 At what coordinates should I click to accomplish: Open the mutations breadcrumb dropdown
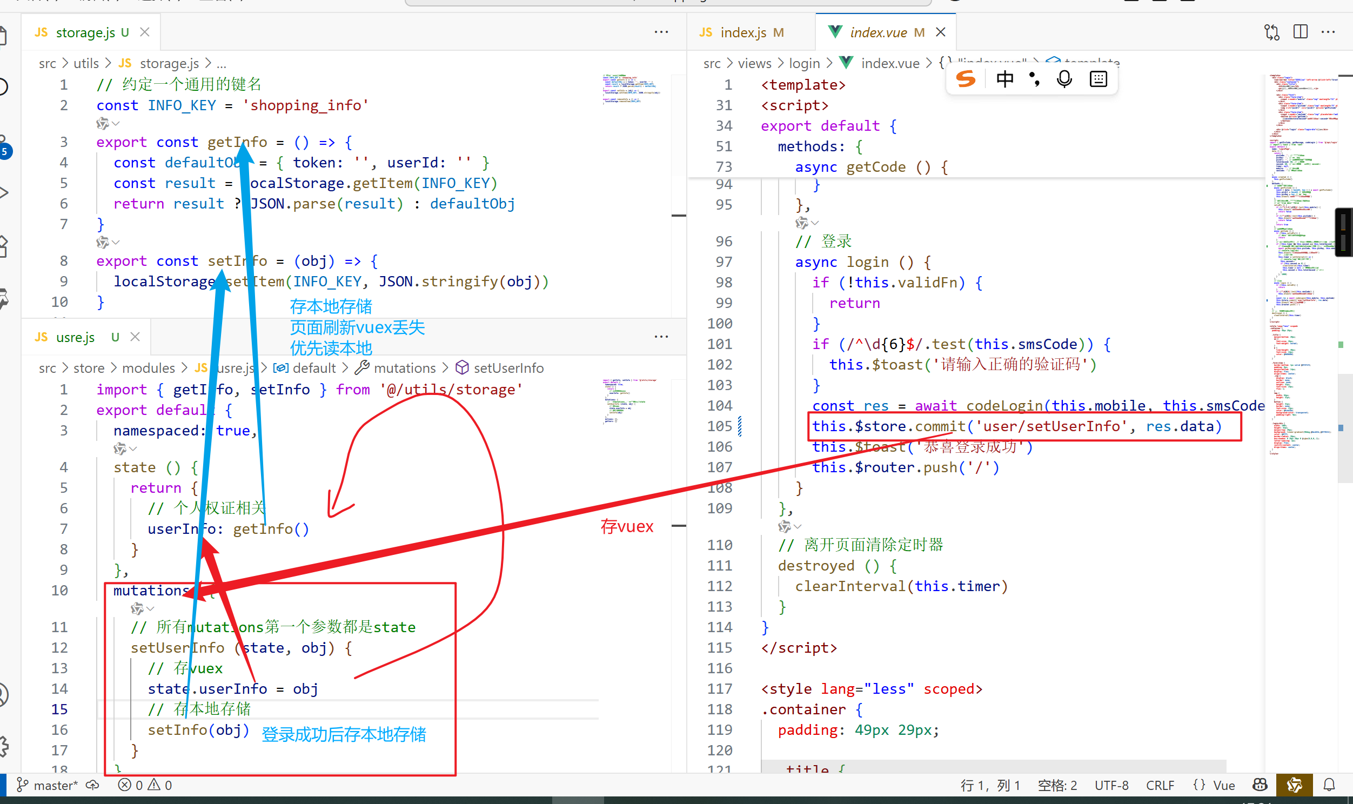[x=404, y=368]
